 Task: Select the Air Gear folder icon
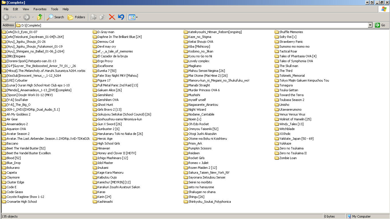4,119
